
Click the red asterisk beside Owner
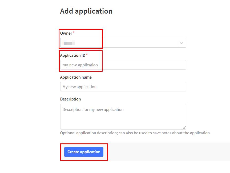(74, 33)
